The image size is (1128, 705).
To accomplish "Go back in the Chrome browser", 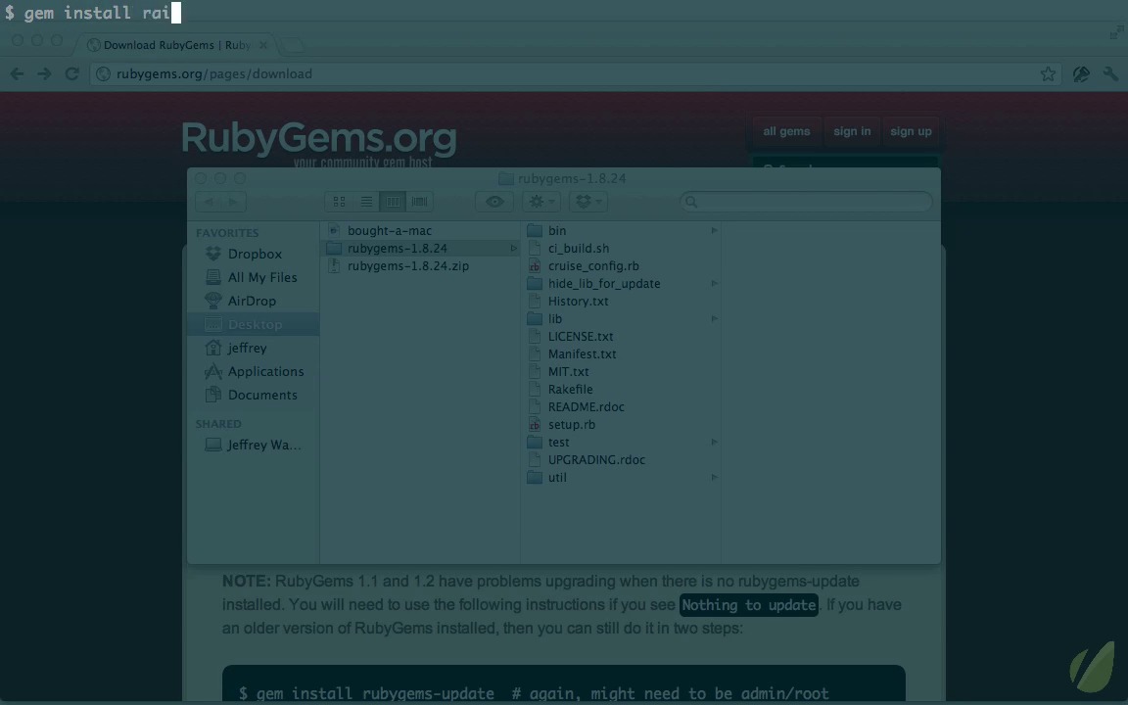I will point(18,74).
